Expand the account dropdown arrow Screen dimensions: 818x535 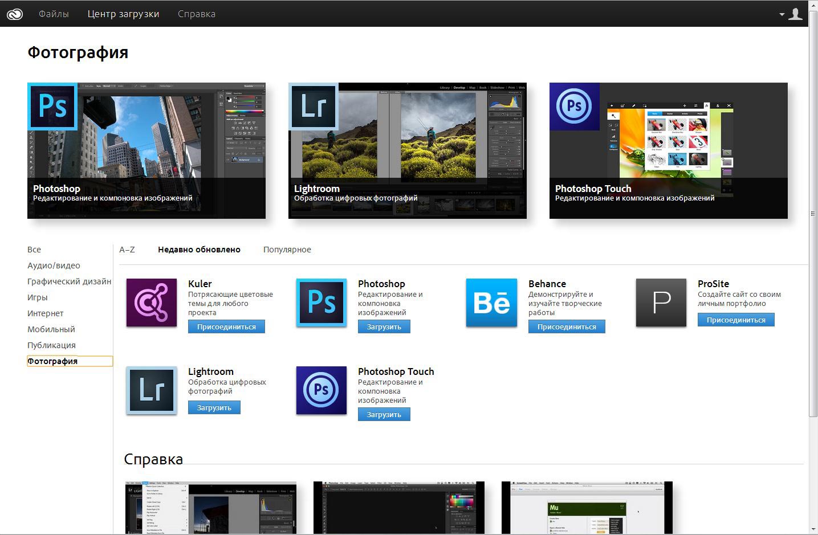point(782,15)
